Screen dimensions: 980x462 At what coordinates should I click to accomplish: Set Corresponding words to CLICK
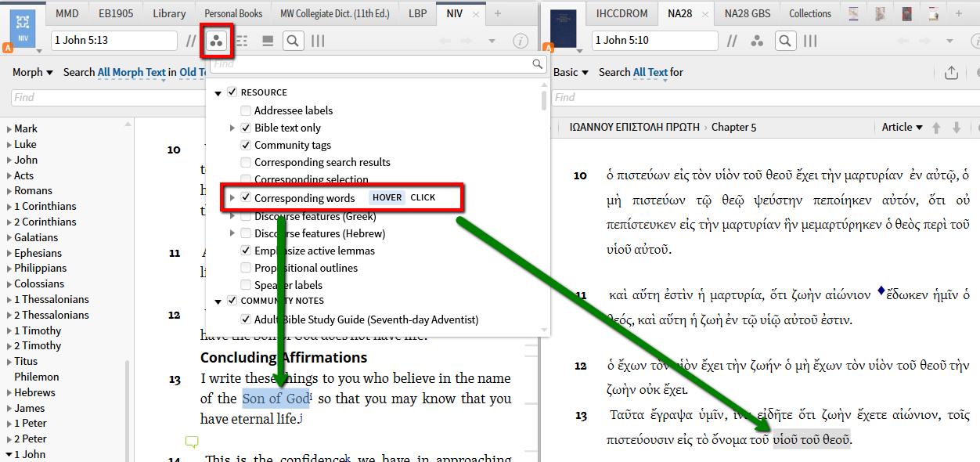[423, 197]
